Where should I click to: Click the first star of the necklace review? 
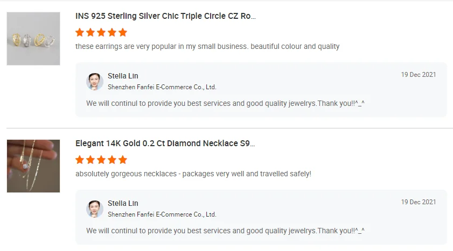tap(80, 160)
